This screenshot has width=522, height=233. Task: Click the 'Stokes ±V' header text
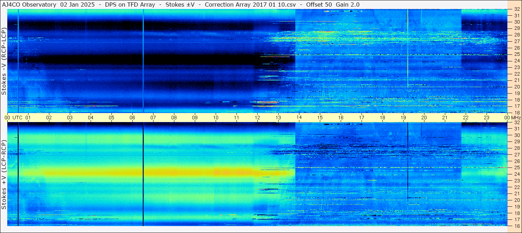point(180,5)
